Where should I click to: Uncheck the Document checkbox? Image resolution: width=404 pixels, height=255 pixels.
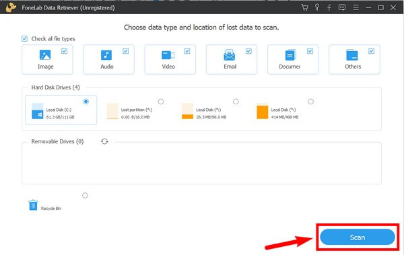[310, 51]
